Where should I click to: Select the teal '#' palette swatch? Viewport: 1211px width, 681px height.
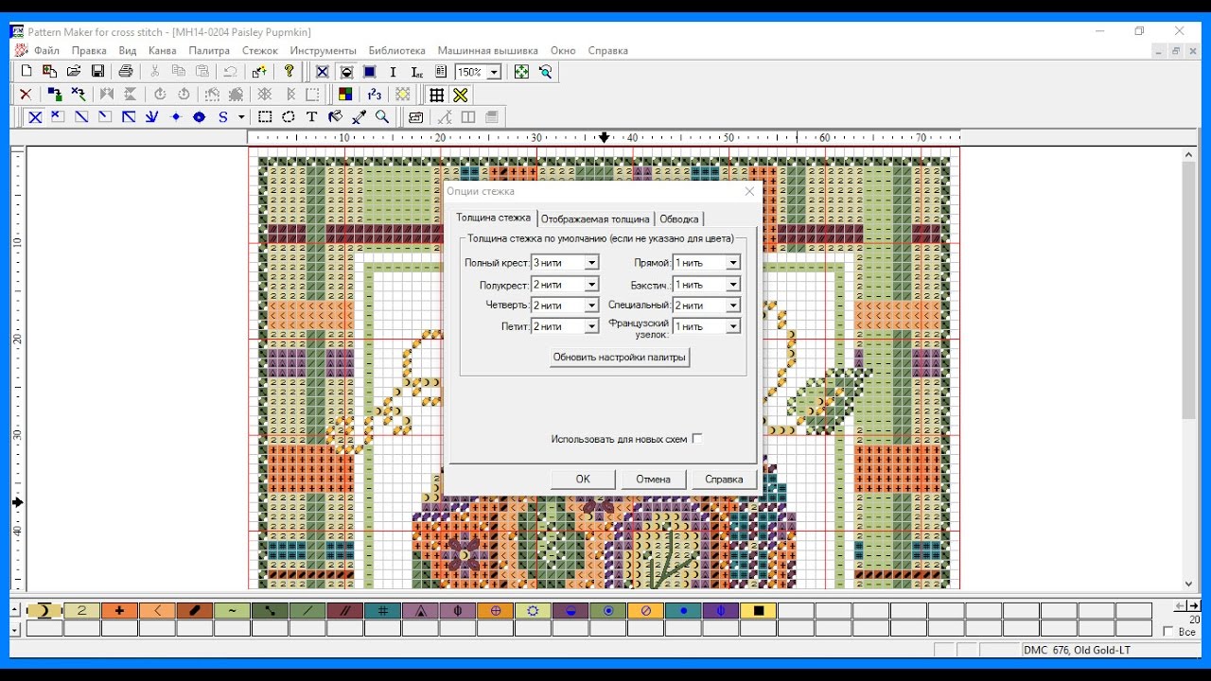pos(382,611)
